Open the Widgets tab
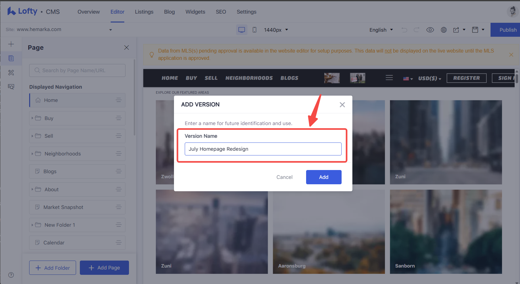 [195, 12]
